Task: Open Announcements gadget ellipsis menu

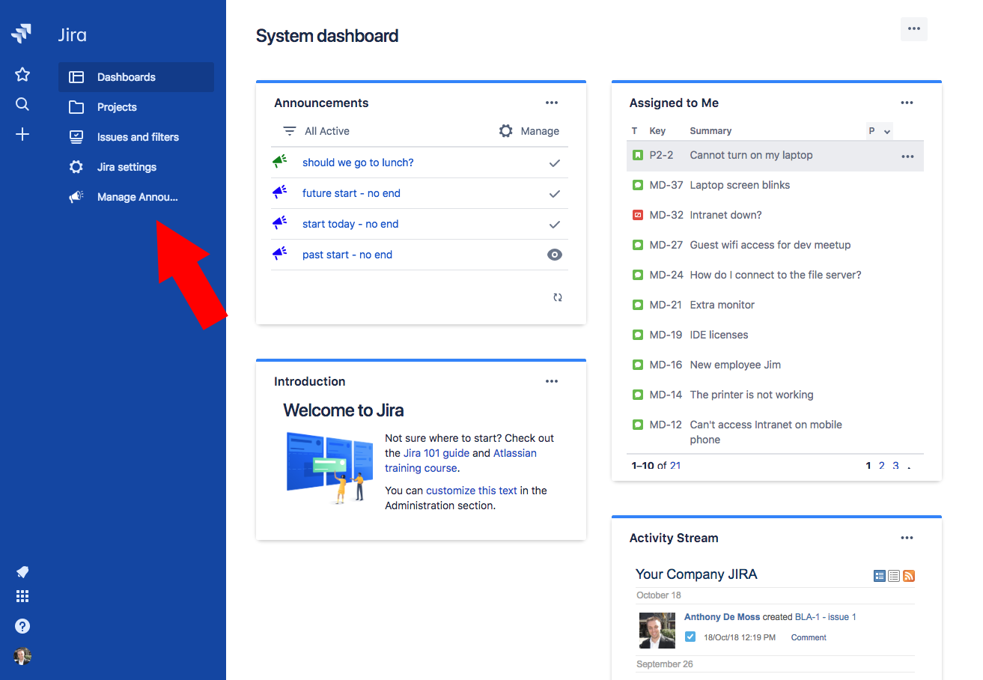Action: (x=552, y=103)
